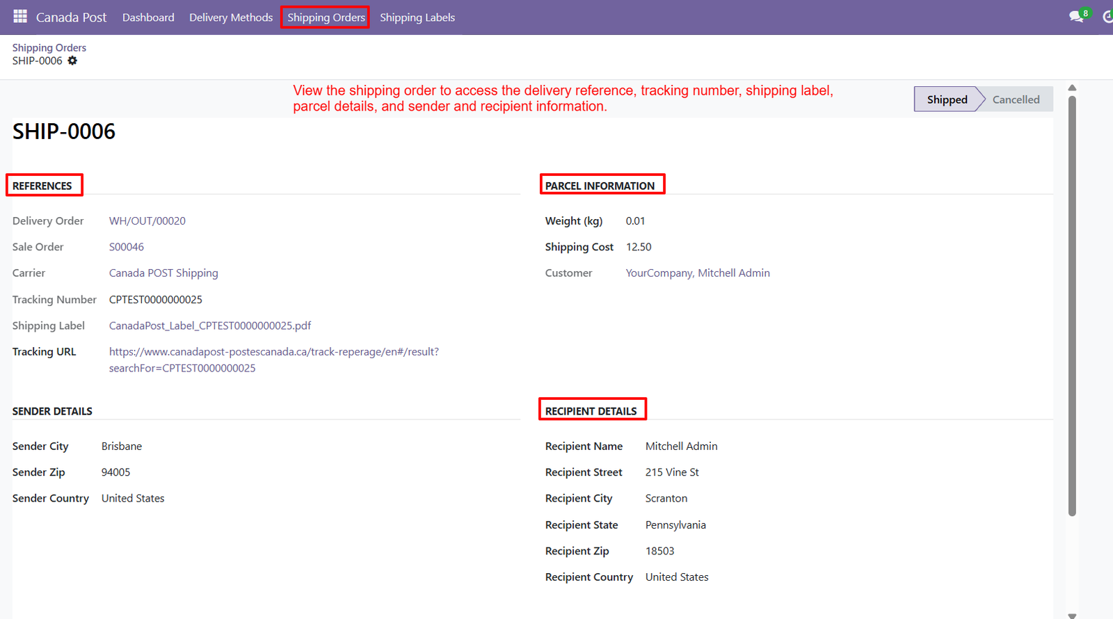Open the apps grid menu icon
Screen dimensions: 1113x619
tap(20, 17)
